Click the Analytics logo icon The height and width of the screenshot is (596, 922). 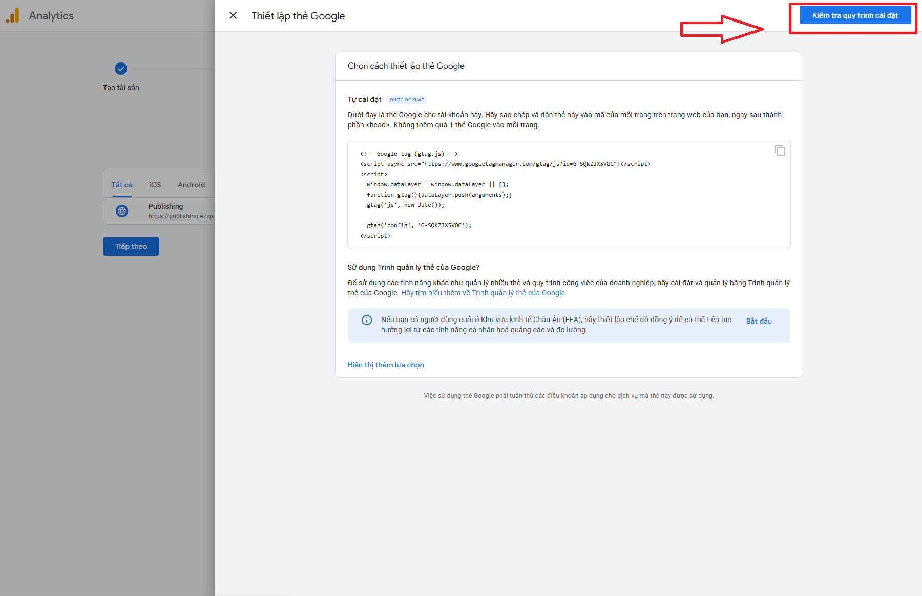coord(13,16)
